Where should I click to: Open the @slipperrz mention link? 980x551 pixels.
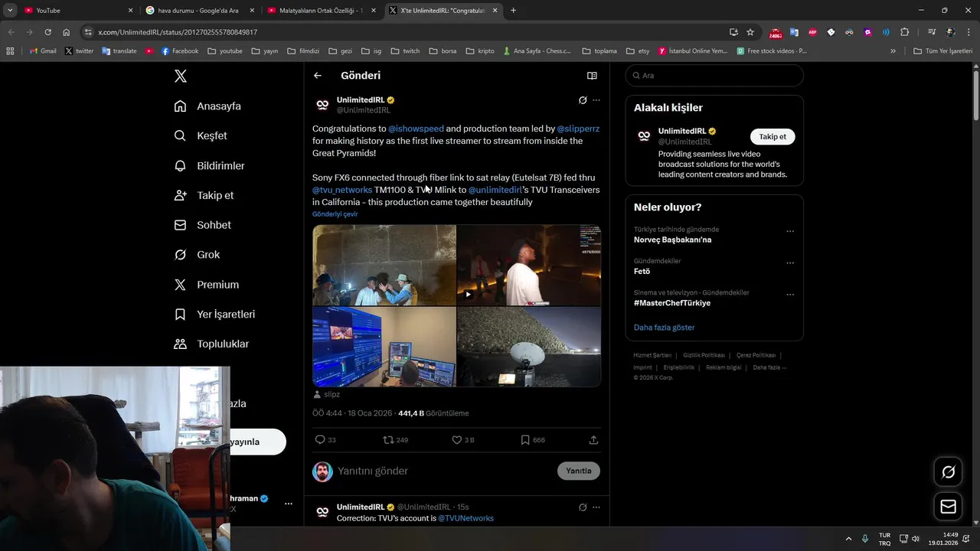tap(578, 129)
